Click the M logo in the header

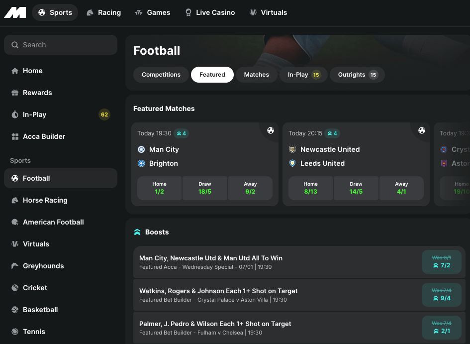[15, 12]
